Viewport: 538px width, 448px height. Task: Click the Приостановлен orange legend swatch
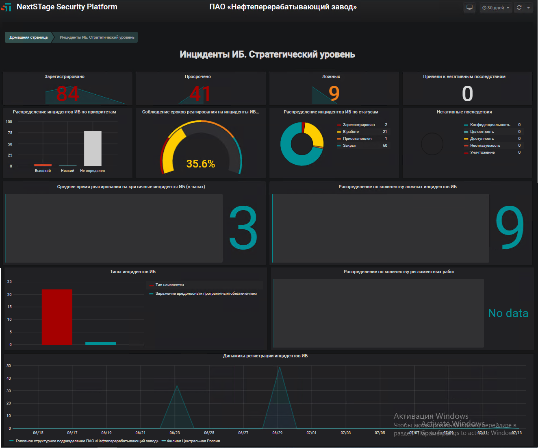339,139
